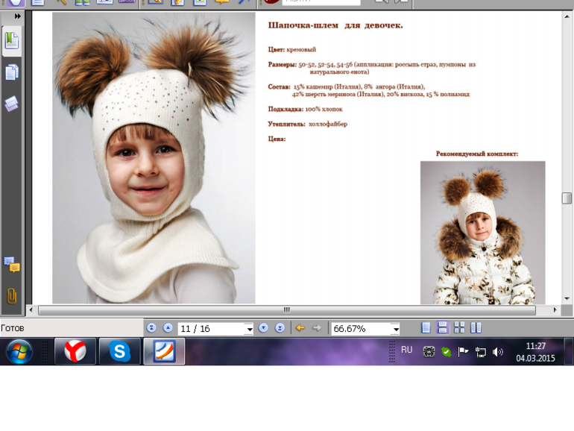Expand the collapsed navigation sidebar
Image resolution: width=574 pixels, height=431 pixels.
pyautogui.click(x=17, y=16)
